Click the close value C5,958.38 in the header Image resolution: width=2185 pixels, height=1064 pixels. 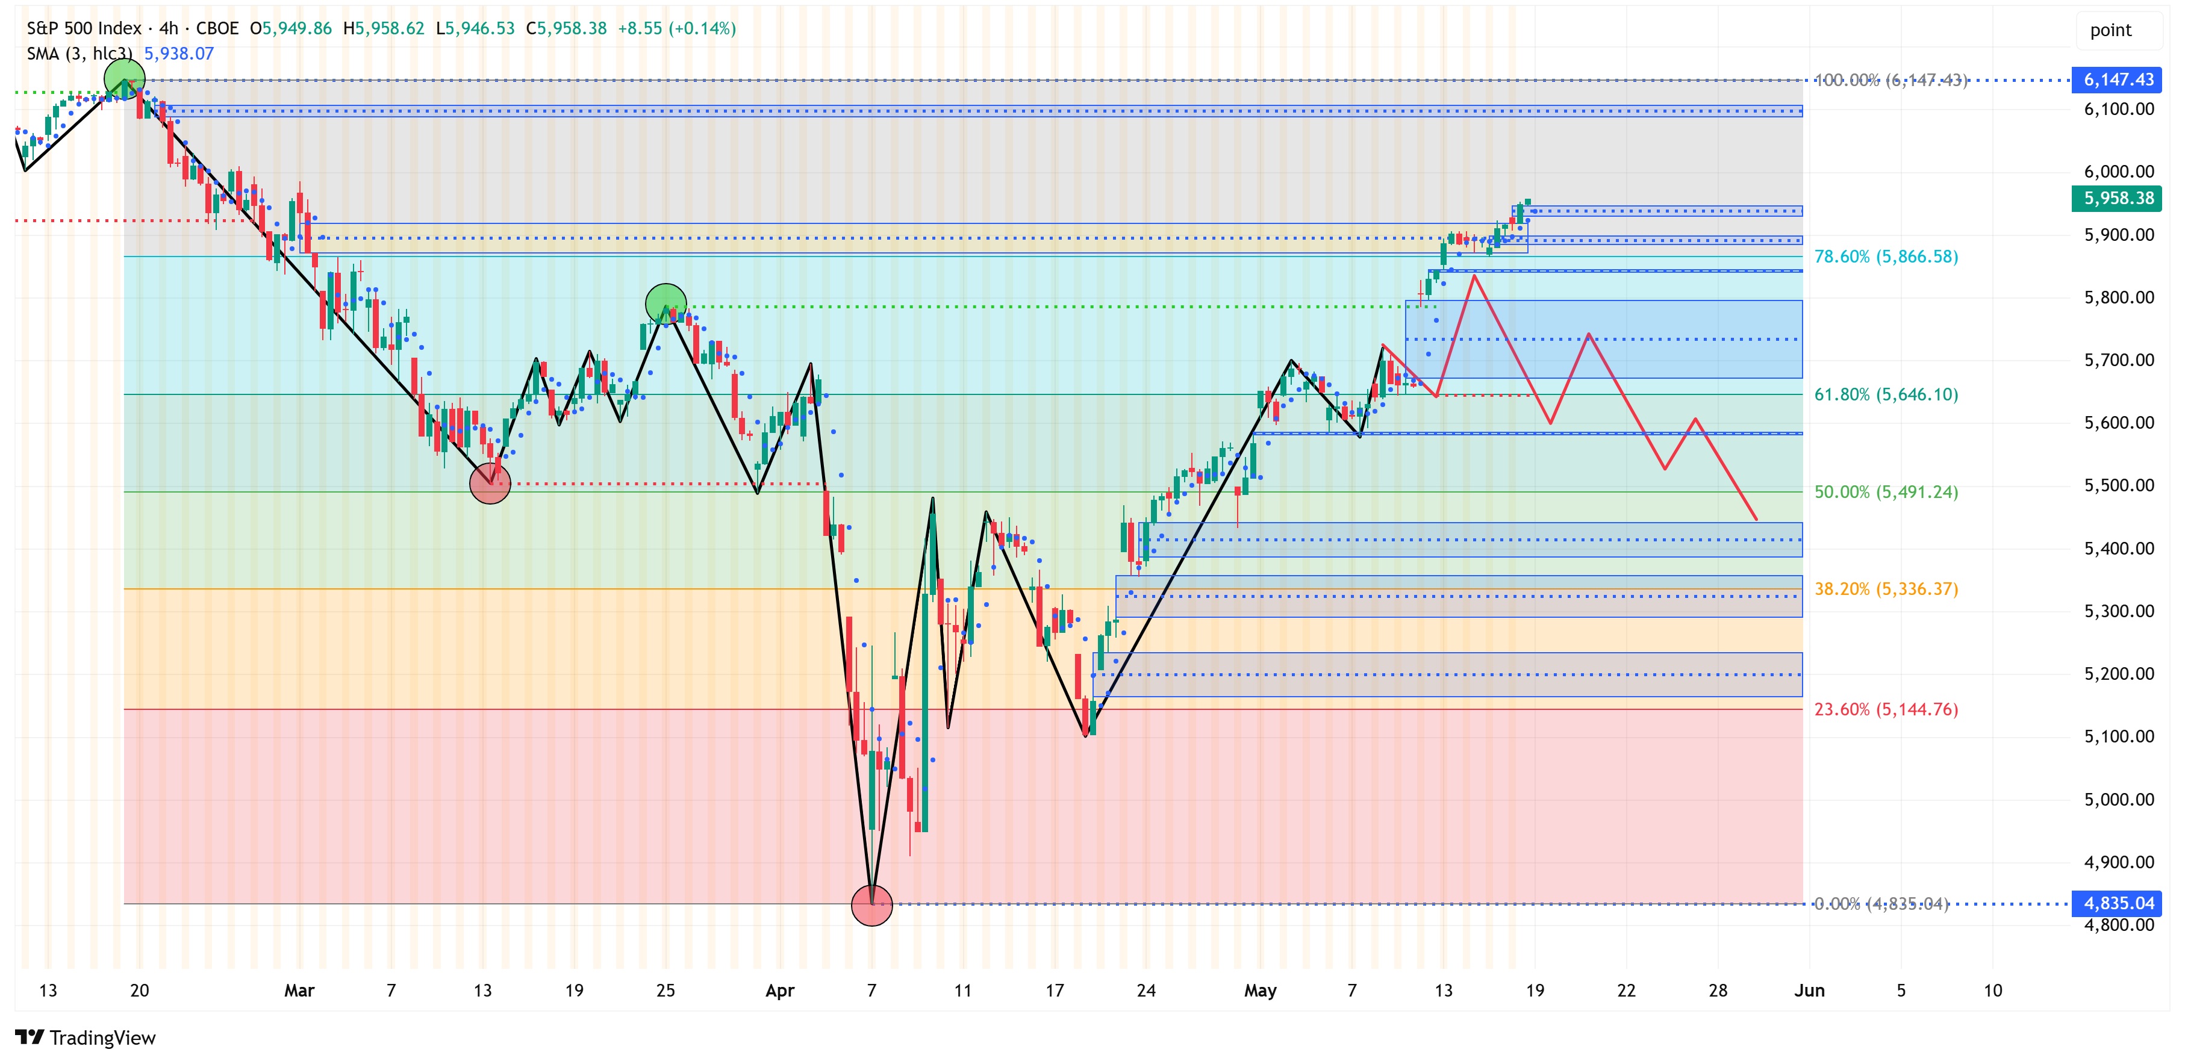566,28
